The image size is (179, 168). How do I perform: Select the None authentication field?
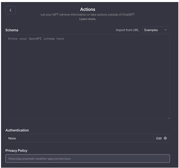(x=79, y=138)
